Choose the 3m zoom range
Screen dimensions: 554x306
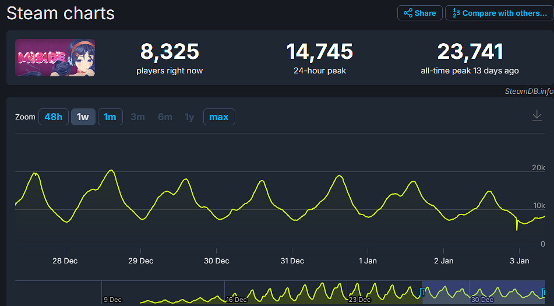point(137,117)
